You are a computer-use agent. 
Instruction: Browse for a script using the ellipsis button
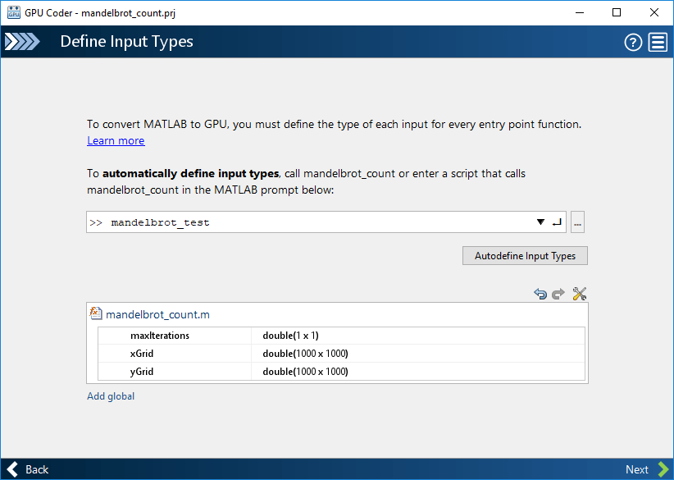click(x=577, y=222)
